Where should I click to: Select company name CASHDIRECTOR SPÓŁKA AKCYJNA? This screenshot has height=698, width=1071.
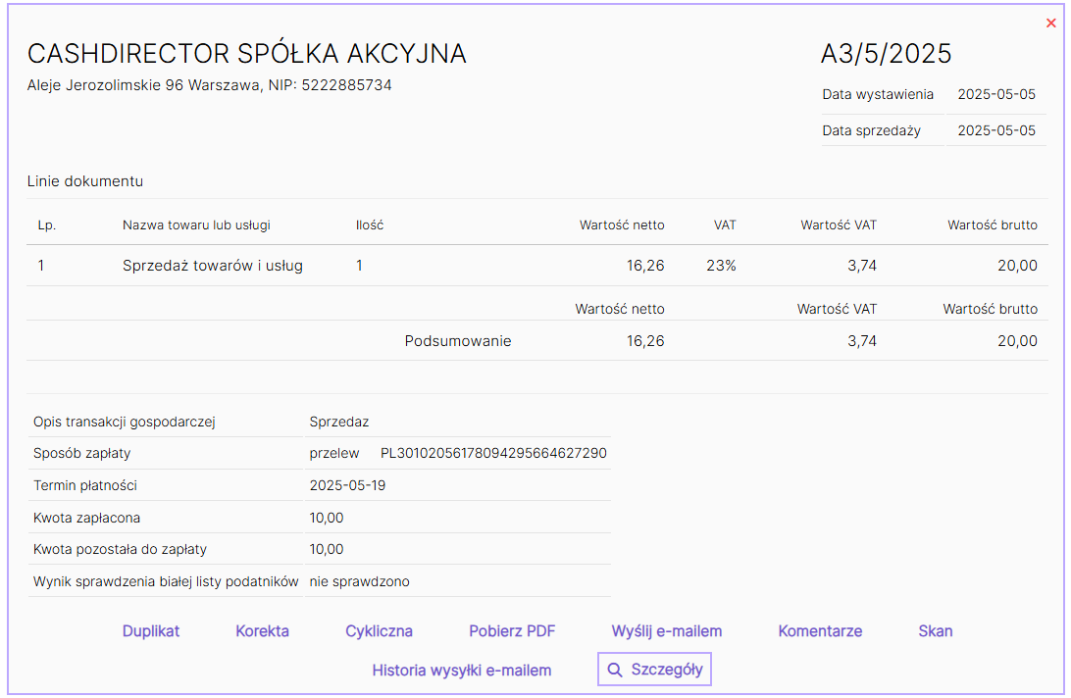246,54
